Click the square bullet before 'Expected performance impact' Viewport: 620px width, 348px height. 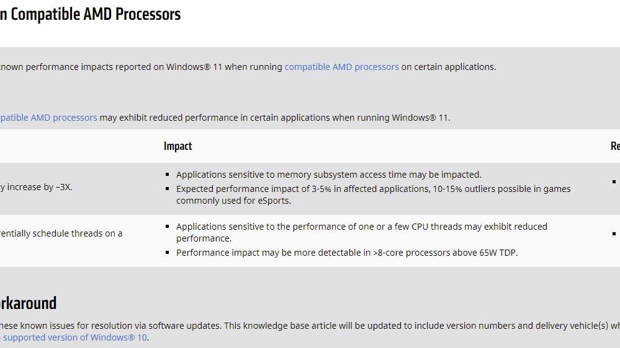pyautogui.click(x=168, y=189)
